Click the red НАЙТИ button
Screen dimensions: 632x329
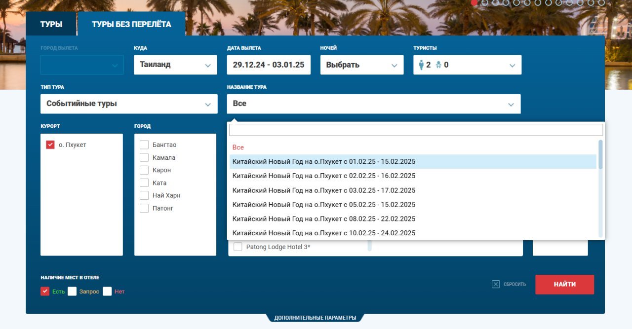564,285
